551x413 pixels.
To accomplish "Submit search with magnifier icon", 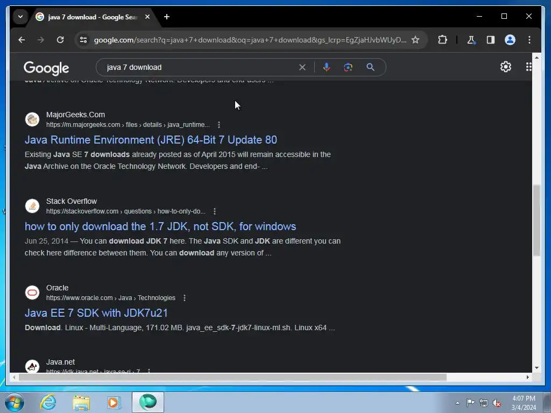I will coord(370,67).
